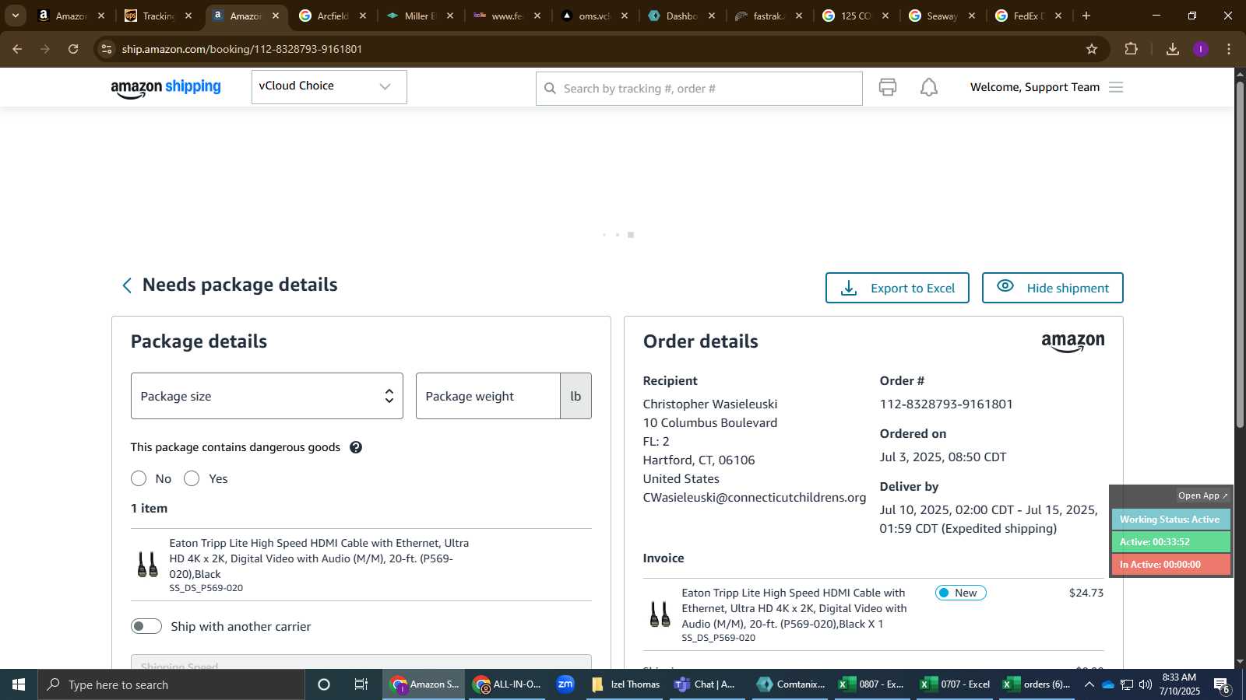The image size is (1246, 700).
Task: Open Windows Start menu
Action: tap(19, 684)
